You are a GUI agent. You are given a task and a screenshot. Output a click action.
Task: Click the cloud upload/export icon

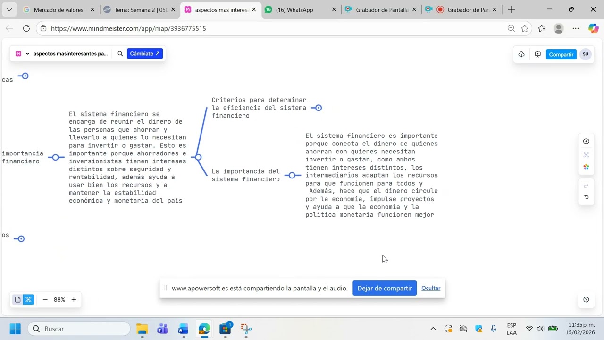click(x=521, y=54)
